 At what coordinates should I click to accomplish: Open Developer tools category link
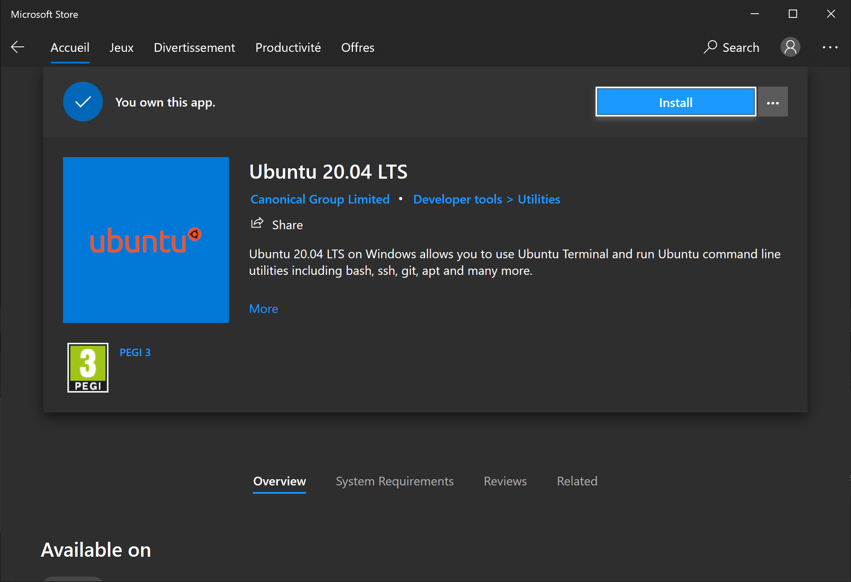[458, 199]
